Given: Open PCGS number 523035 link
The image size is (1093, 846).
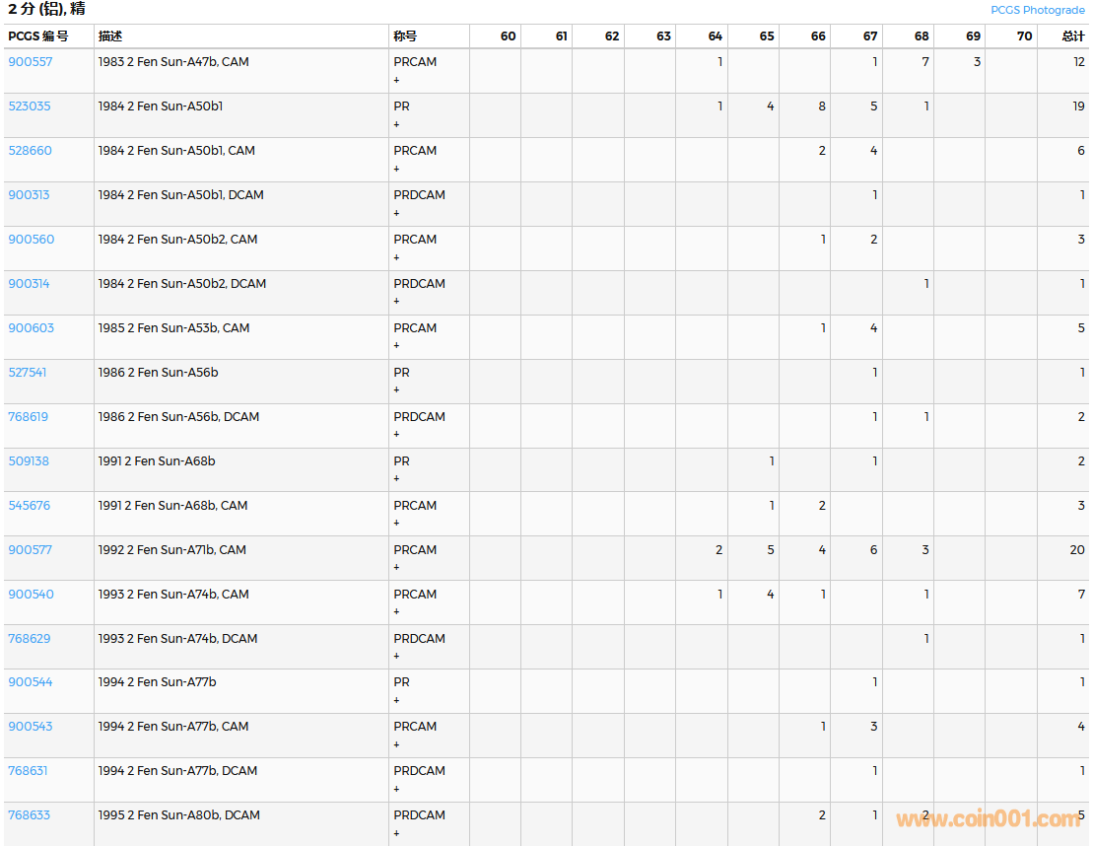Looking at the screenshot, I should (x=30, y=106).
